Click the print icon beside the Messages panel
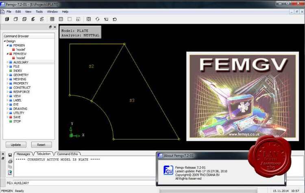305x193 pixels. (10, 161)
